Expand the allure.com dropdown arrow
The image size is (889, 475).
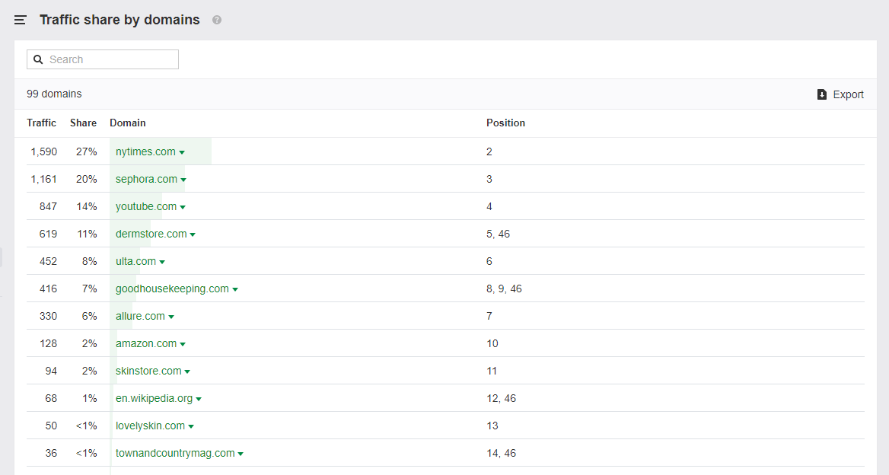[171, 317]
